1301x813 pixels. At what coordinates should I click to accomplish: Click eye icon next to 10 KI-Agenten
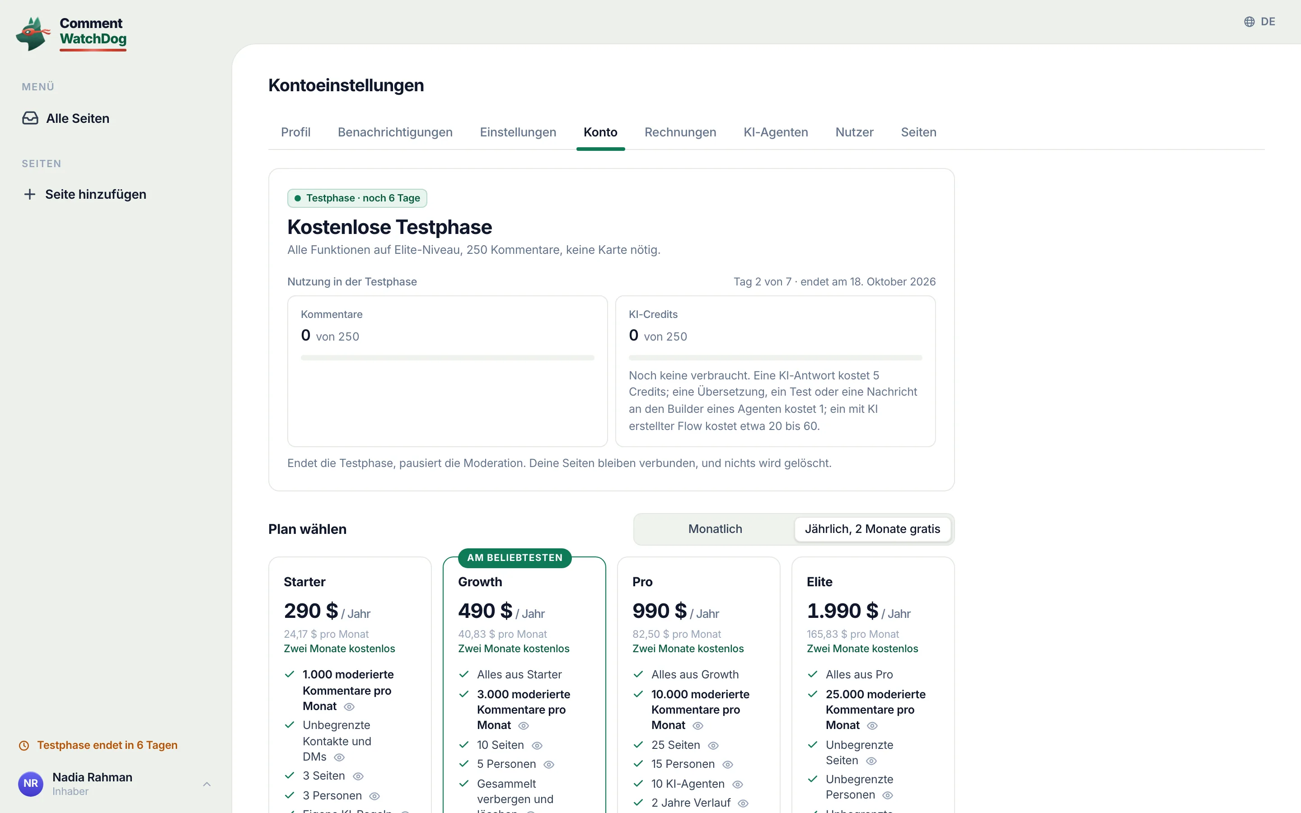click(x=738, y=785)
